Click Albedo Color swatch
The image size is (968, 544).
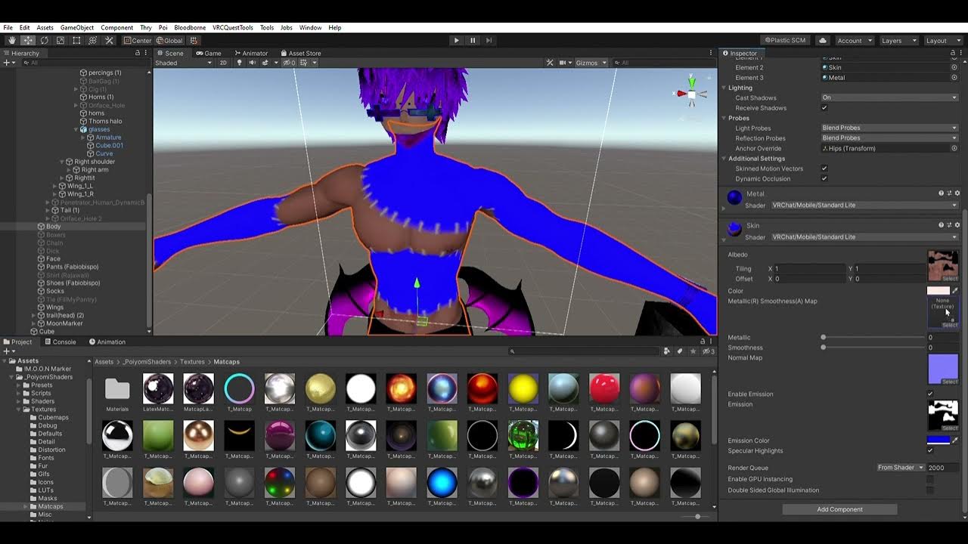[938, 291]
